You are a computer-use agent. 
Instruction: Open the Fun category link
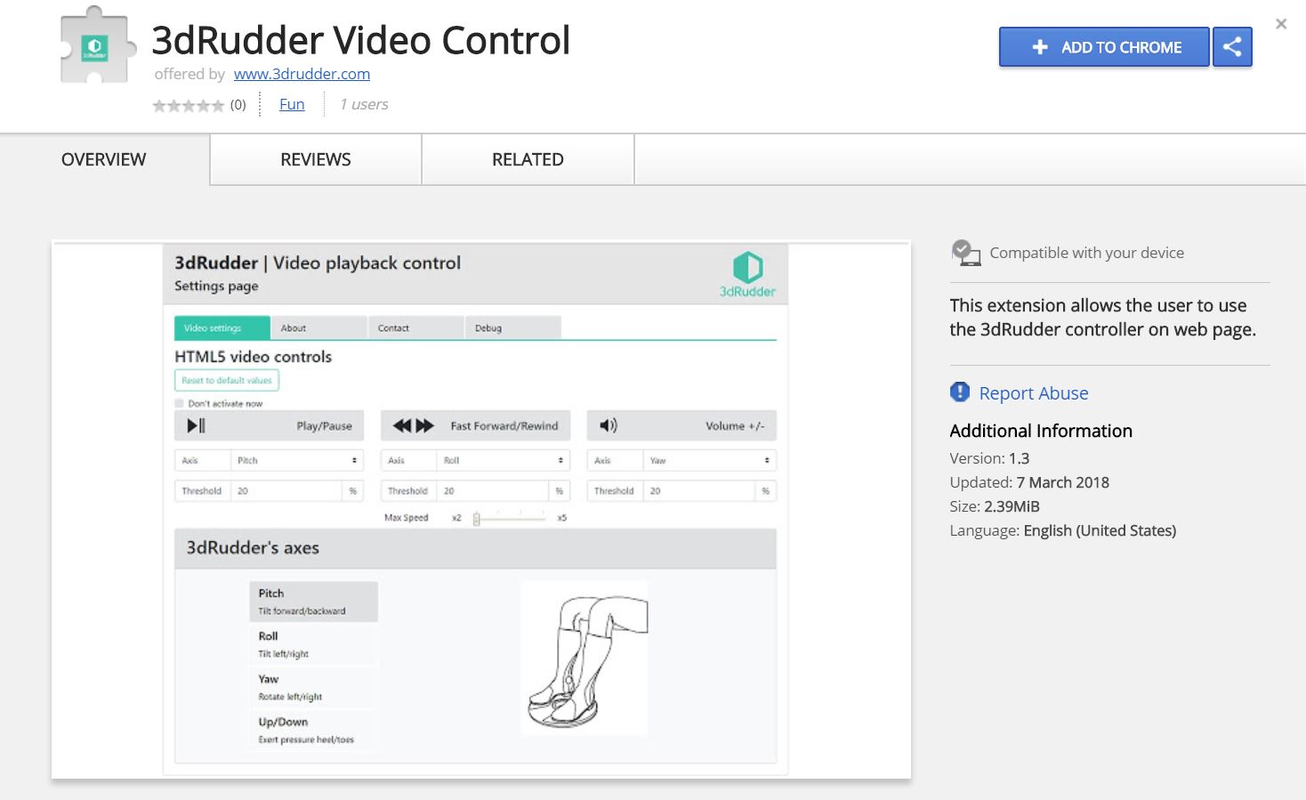[x=292, y=104]
